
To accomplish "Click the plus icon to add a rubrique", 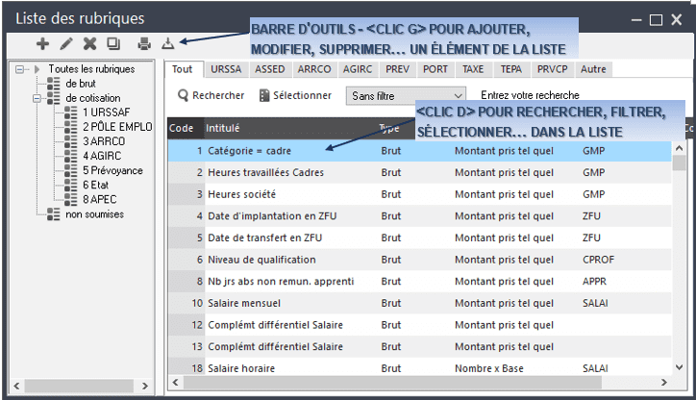I will 42,43.
